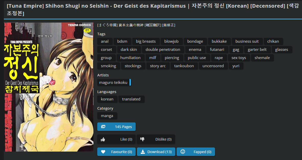This screenshot has height=160, width=302.
Task: Open the 'bondage' tag
Action: point(195,41)
